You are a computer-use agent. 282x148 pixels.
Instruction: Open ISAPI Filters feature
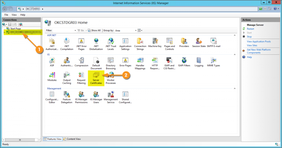point(184,62)
